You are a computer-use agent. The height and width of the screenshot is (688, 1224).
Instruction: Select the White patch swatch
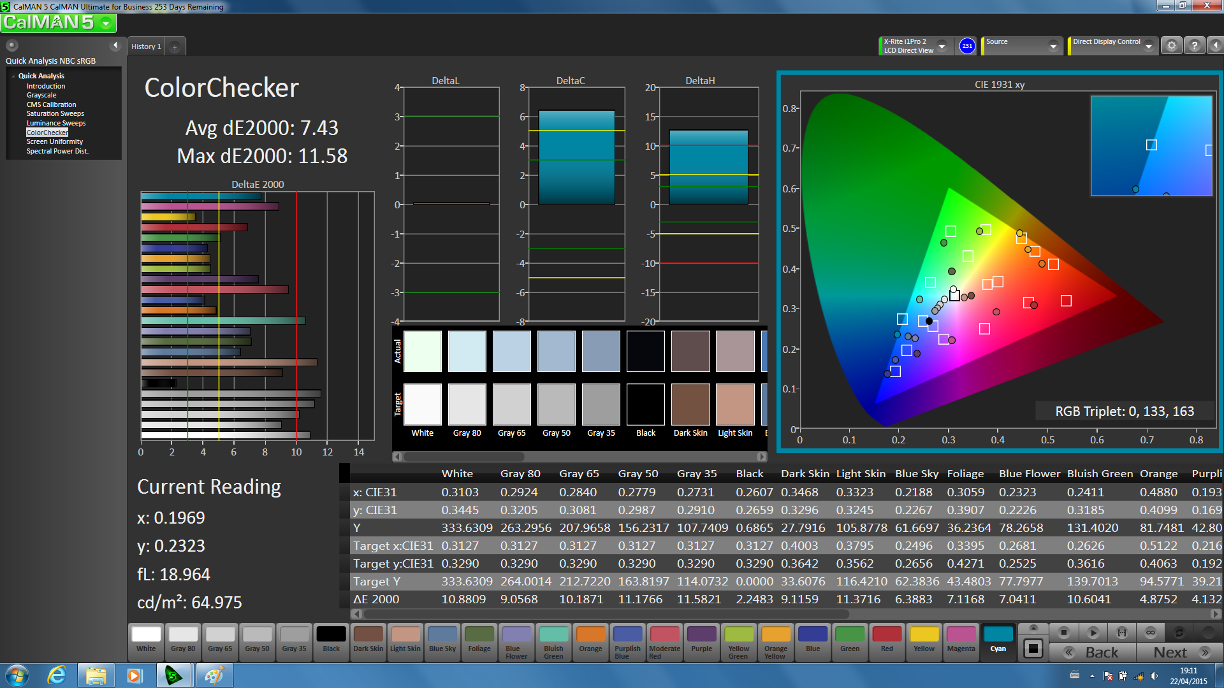click(146, 641)
